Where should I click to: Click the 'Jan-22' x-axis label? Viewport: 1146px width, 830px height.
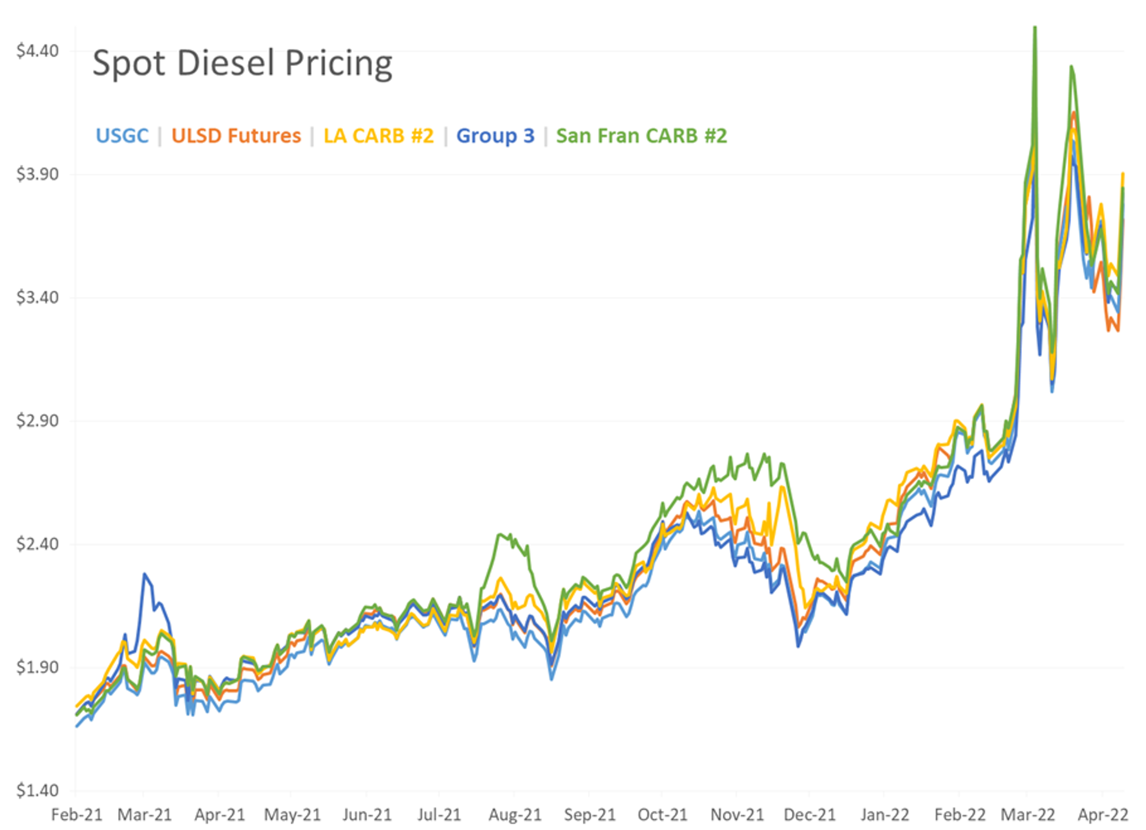click(x=885, y=815)
